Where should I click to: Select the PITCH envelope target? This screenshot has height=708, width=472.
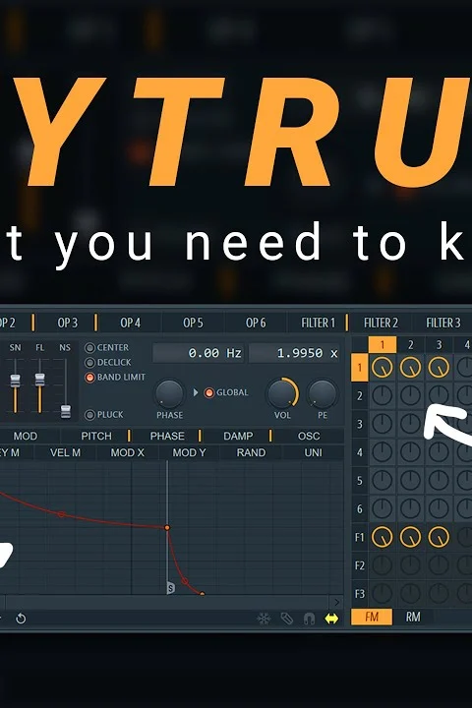point(96,436)
